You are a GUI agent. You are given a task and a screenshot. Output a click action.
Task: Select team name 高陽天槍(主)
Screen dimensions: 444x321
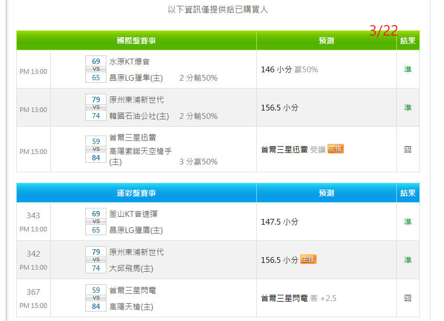click(131, 306)
